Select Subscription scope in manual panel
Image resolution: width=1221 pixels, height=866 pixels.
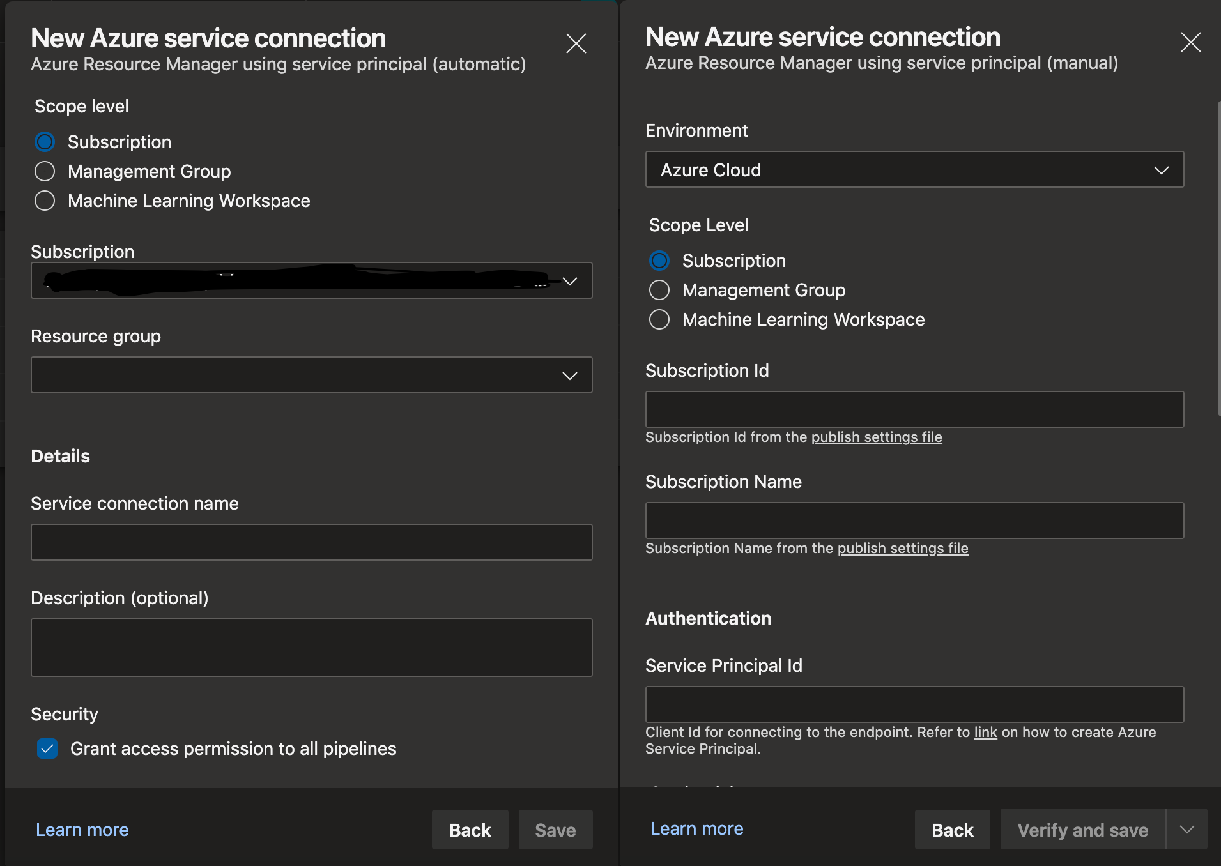pyautogui.click(x=659, y=261)
